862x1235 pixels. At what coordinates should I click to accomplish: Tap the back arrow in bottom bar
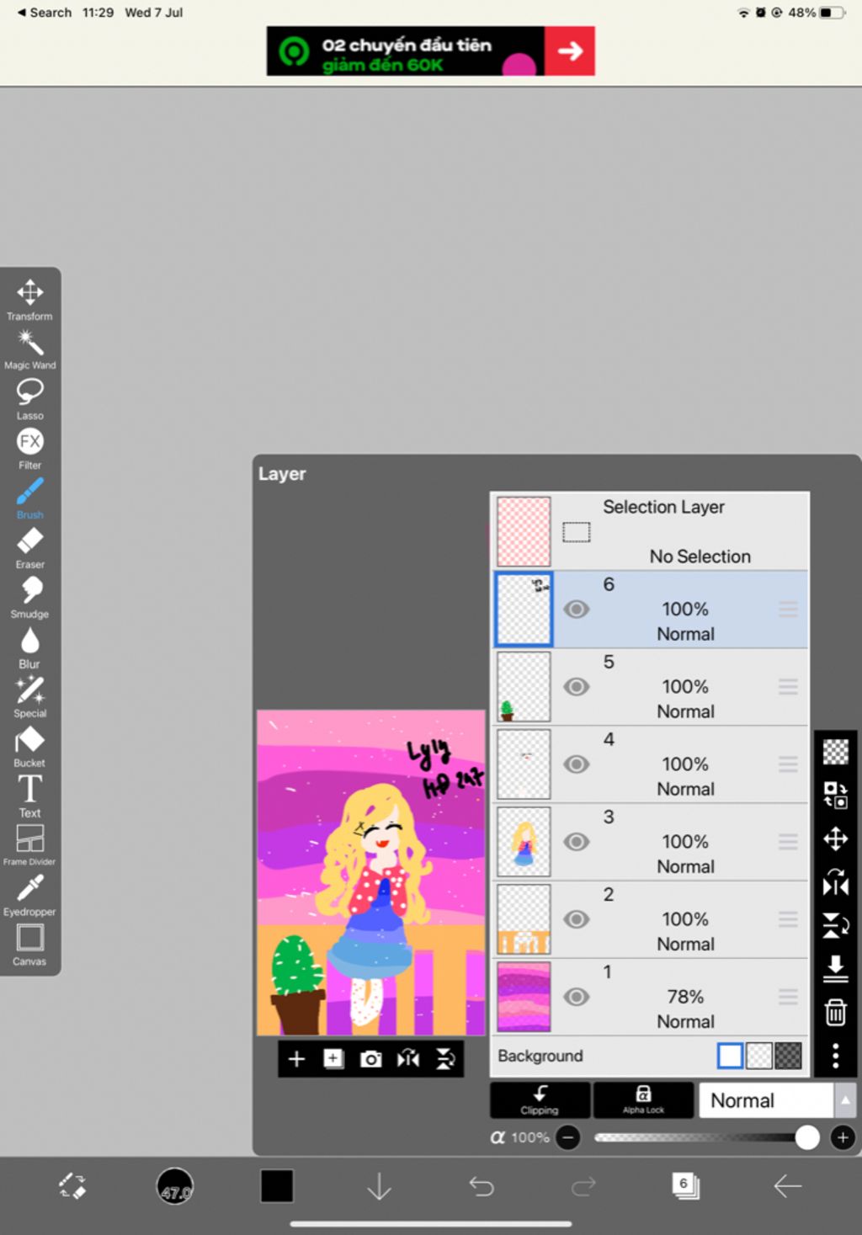point(787,1186)
